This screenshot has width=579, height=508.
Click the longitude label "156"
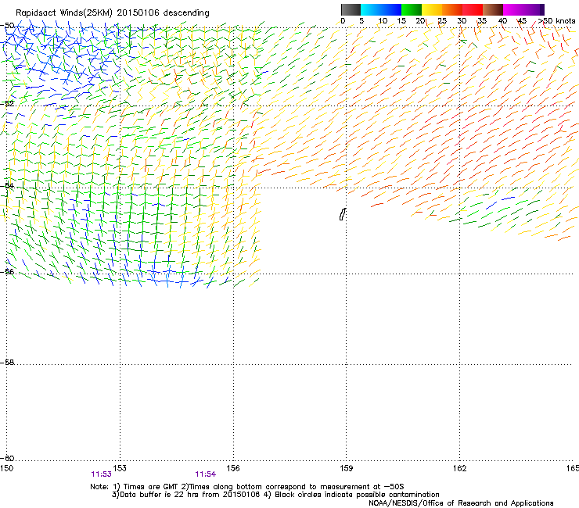point(233,468)
